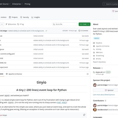Image resolution: width=118 pixels, height=118 pixels.
Task: Open the branch selector dropdown
Action: point(2,24)
